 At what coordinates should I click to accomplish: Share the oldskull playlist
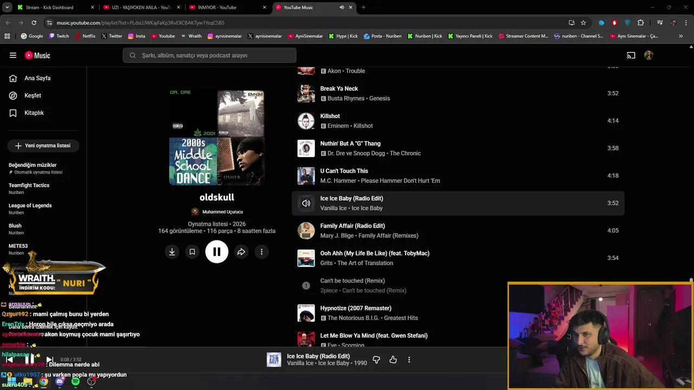click(241, 252)
